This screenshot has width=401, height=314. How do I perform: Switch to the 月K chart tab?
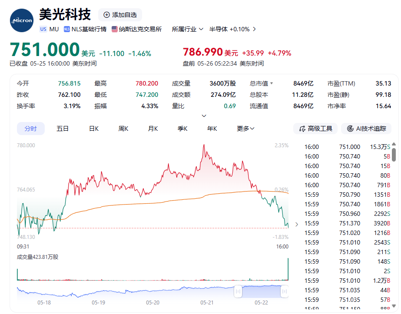(x=153, y=129)
